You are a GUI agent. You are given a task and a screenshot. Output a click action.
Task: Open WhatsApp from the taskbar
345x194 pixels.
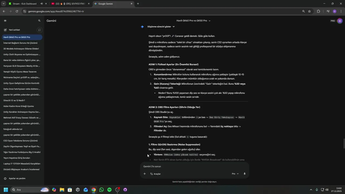101,190
